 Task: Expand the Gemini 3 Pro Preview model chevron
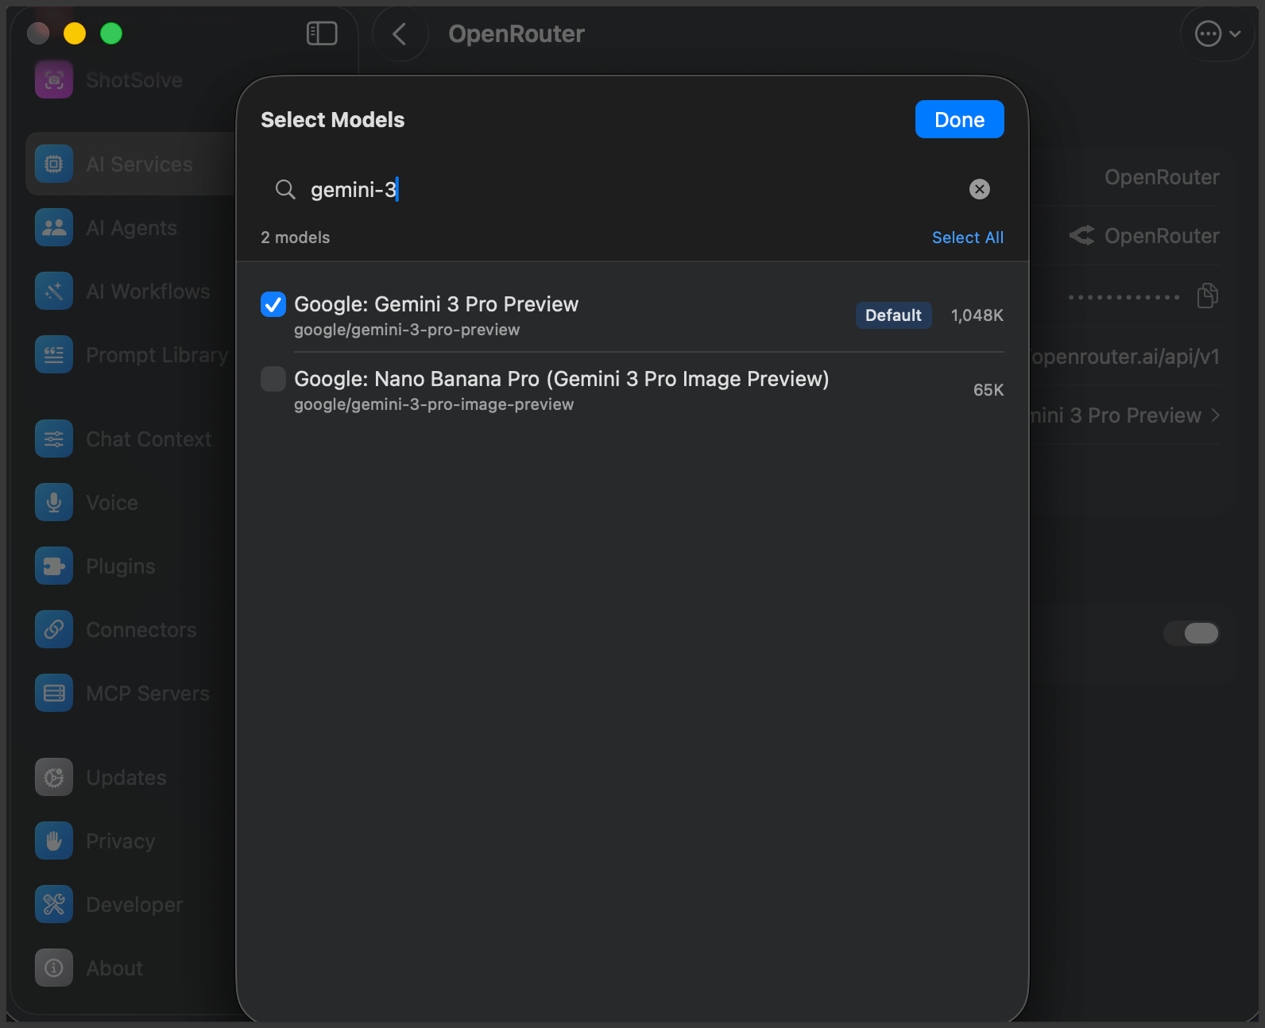pyautogui.click(x=1215, y=415)
